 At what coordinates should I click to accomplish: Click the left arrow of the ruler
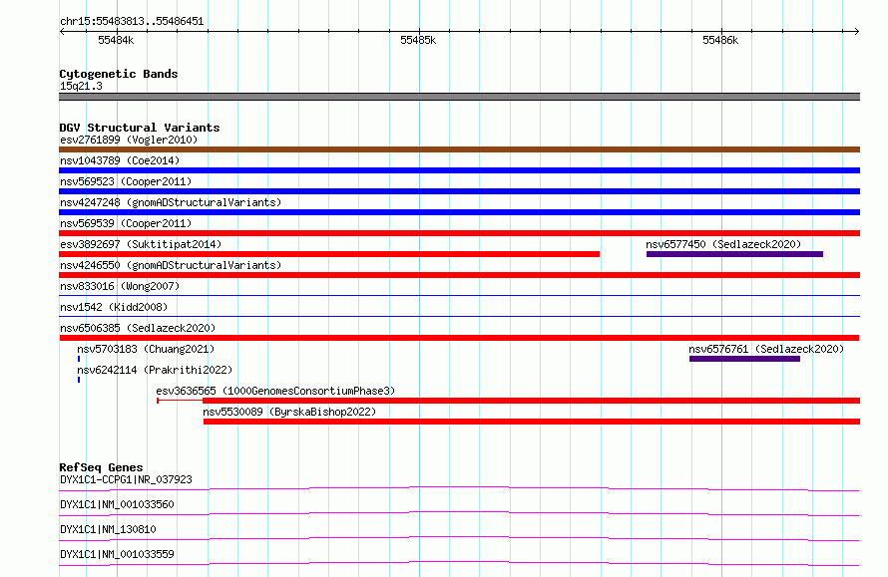pos(62,31)
